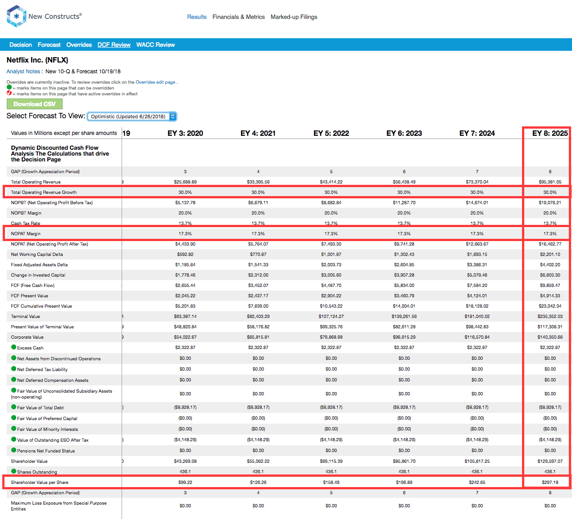Click the EY 7: 2024 column header
572x519 pixels.
click(x=477, y=133)
